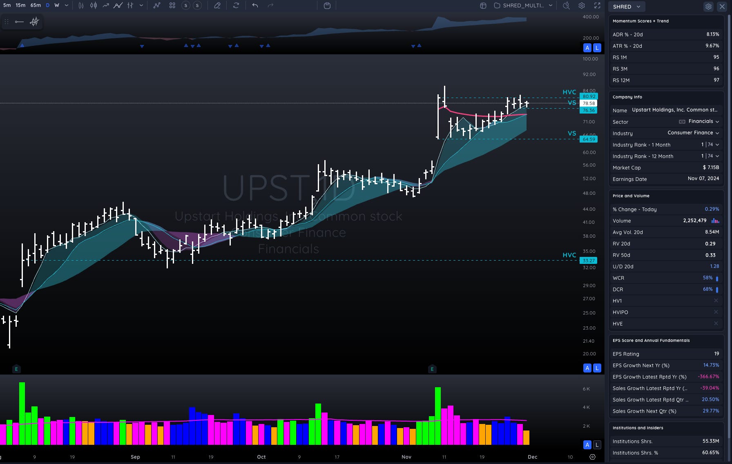Select the line-with-markers chart type icon
This screenshot has height=464, width=732.
[x=118, y=5]
